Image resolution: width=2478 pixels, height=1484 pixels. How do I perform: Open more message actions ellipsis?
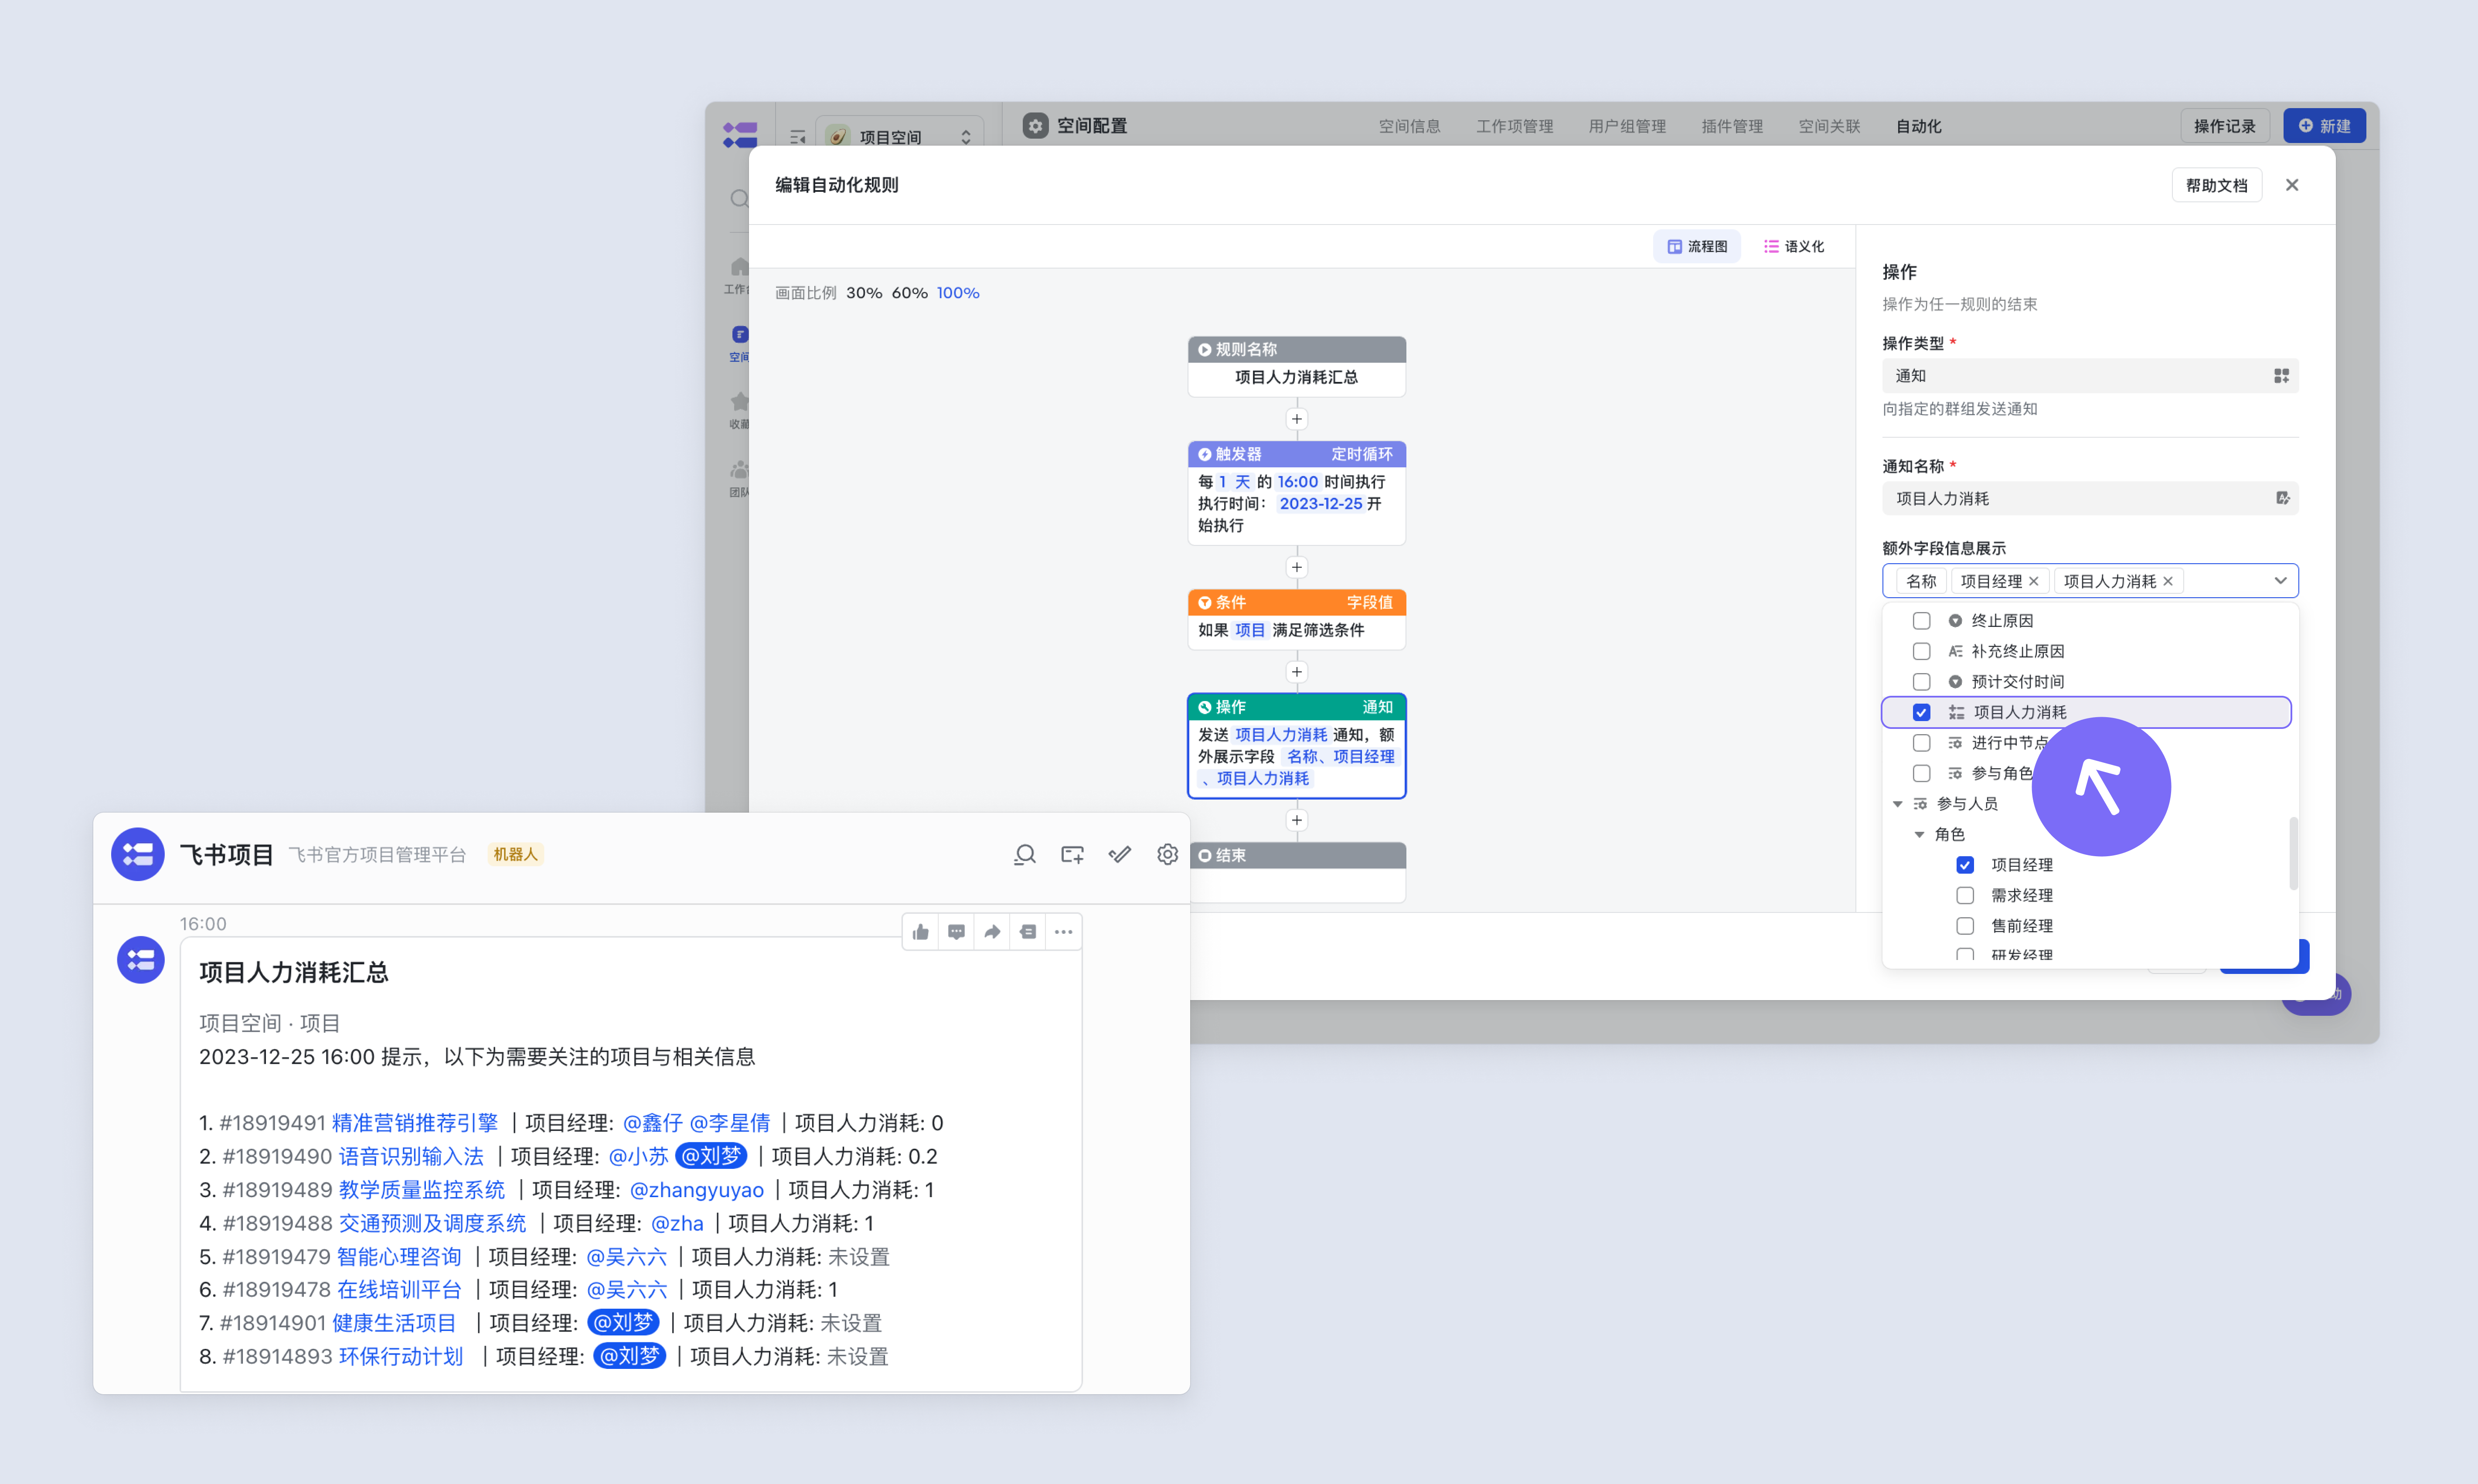click(x=1063, y=932)
